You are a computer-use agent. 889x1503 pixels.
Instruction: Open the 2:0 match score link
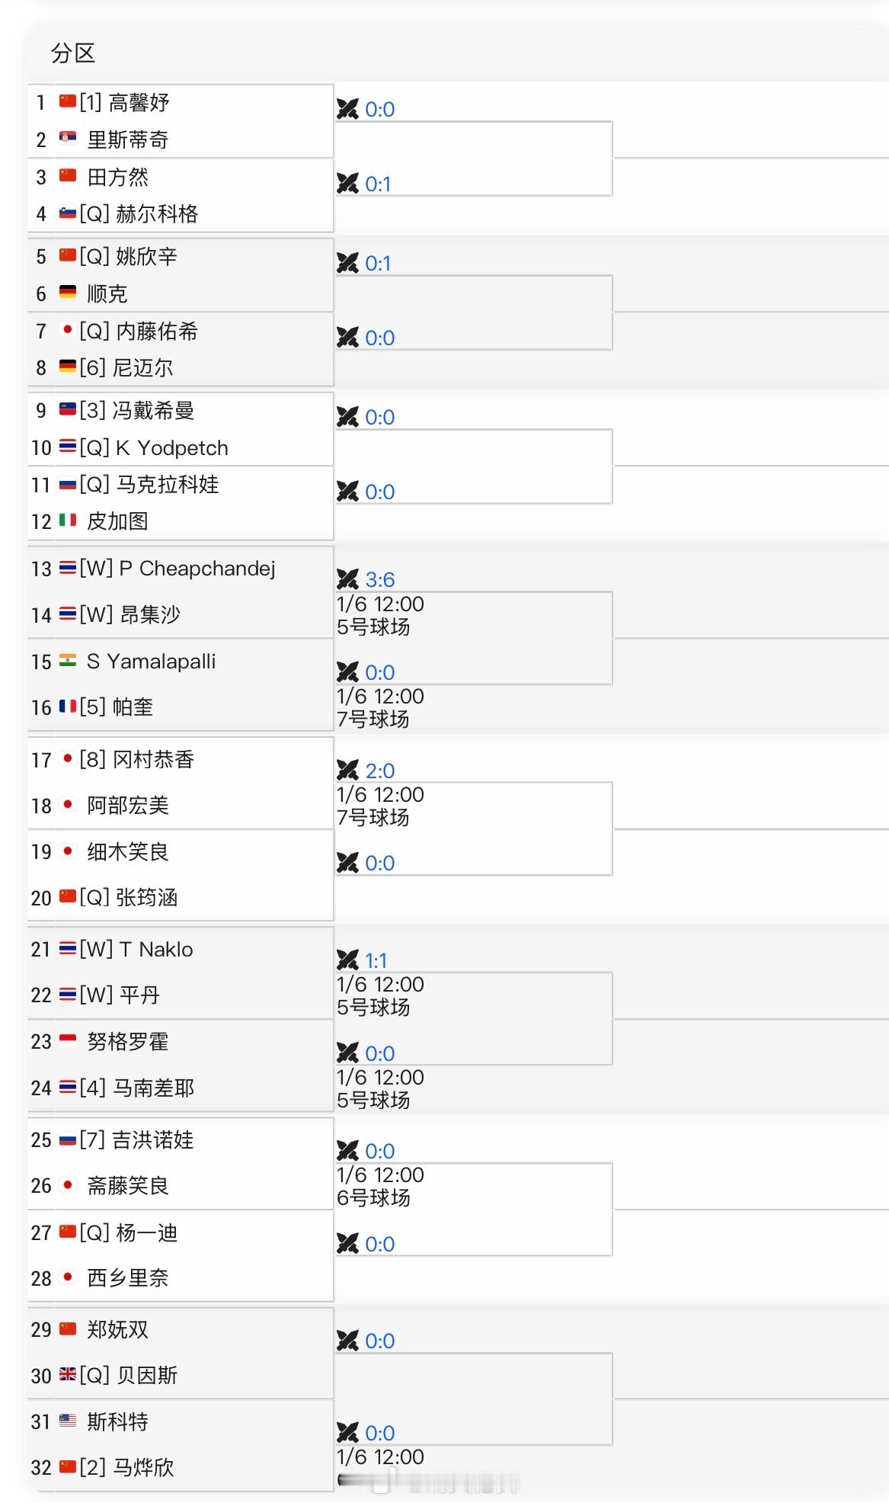pos(379,771)
